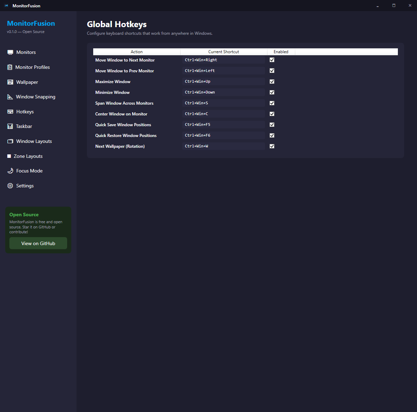
Task: Select Hotkeys in the navigation menu
Action: pos(24,111)
